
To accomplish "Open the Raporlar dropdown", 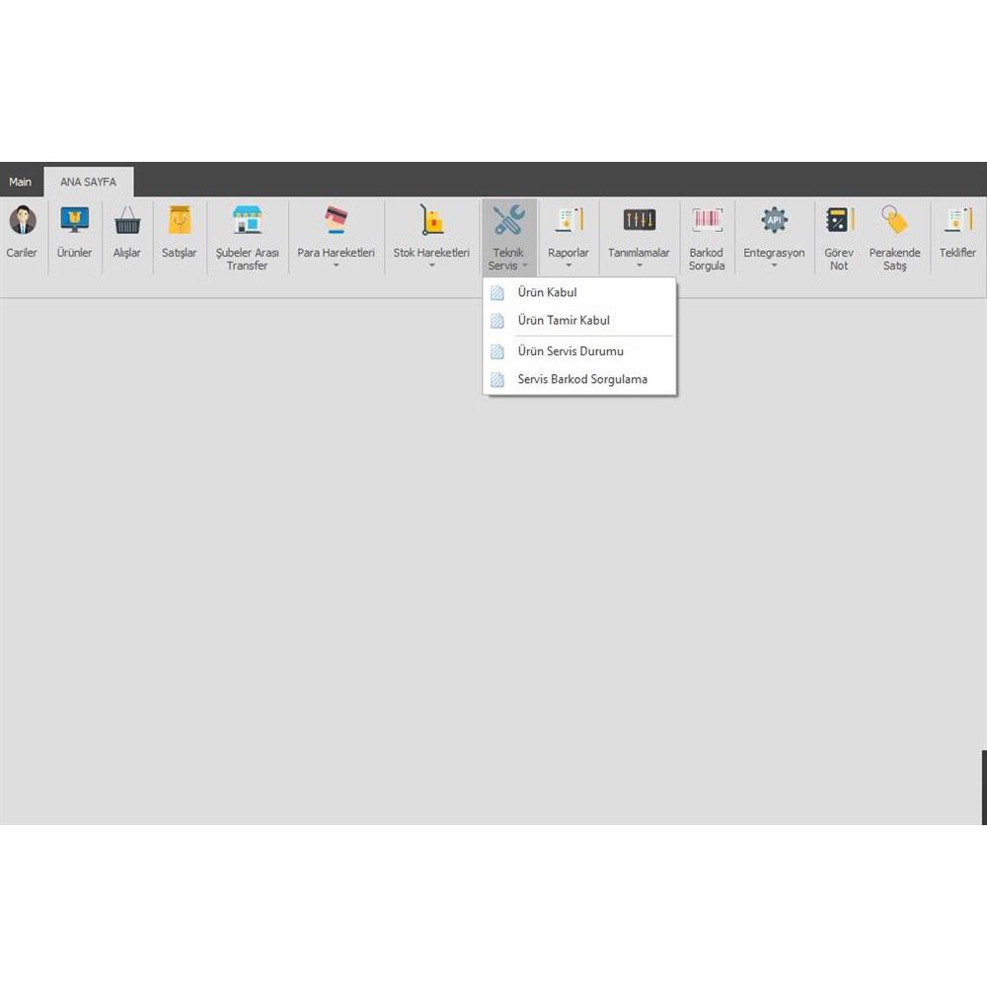I will click(x=569, y=237).
